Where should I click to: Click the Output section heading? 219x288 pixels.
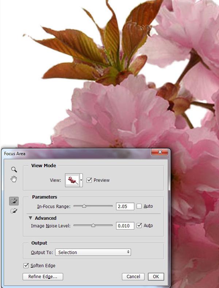(x=39, y=243)
